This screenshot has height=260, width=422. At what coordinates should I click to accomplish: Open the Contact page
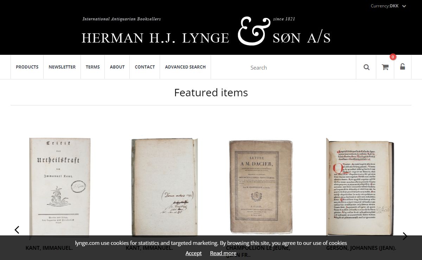[145, 67]
